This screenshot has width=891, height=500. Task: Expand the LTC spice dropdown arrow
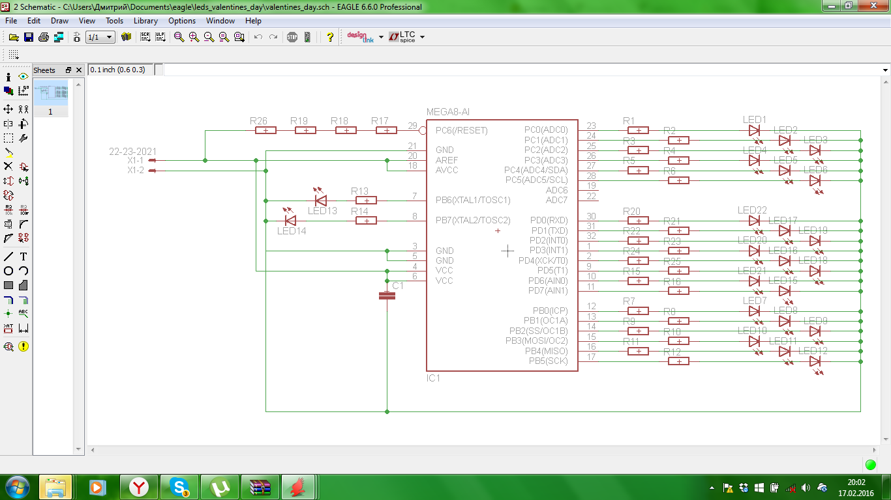pyautogui.click(x=422, y=37)
